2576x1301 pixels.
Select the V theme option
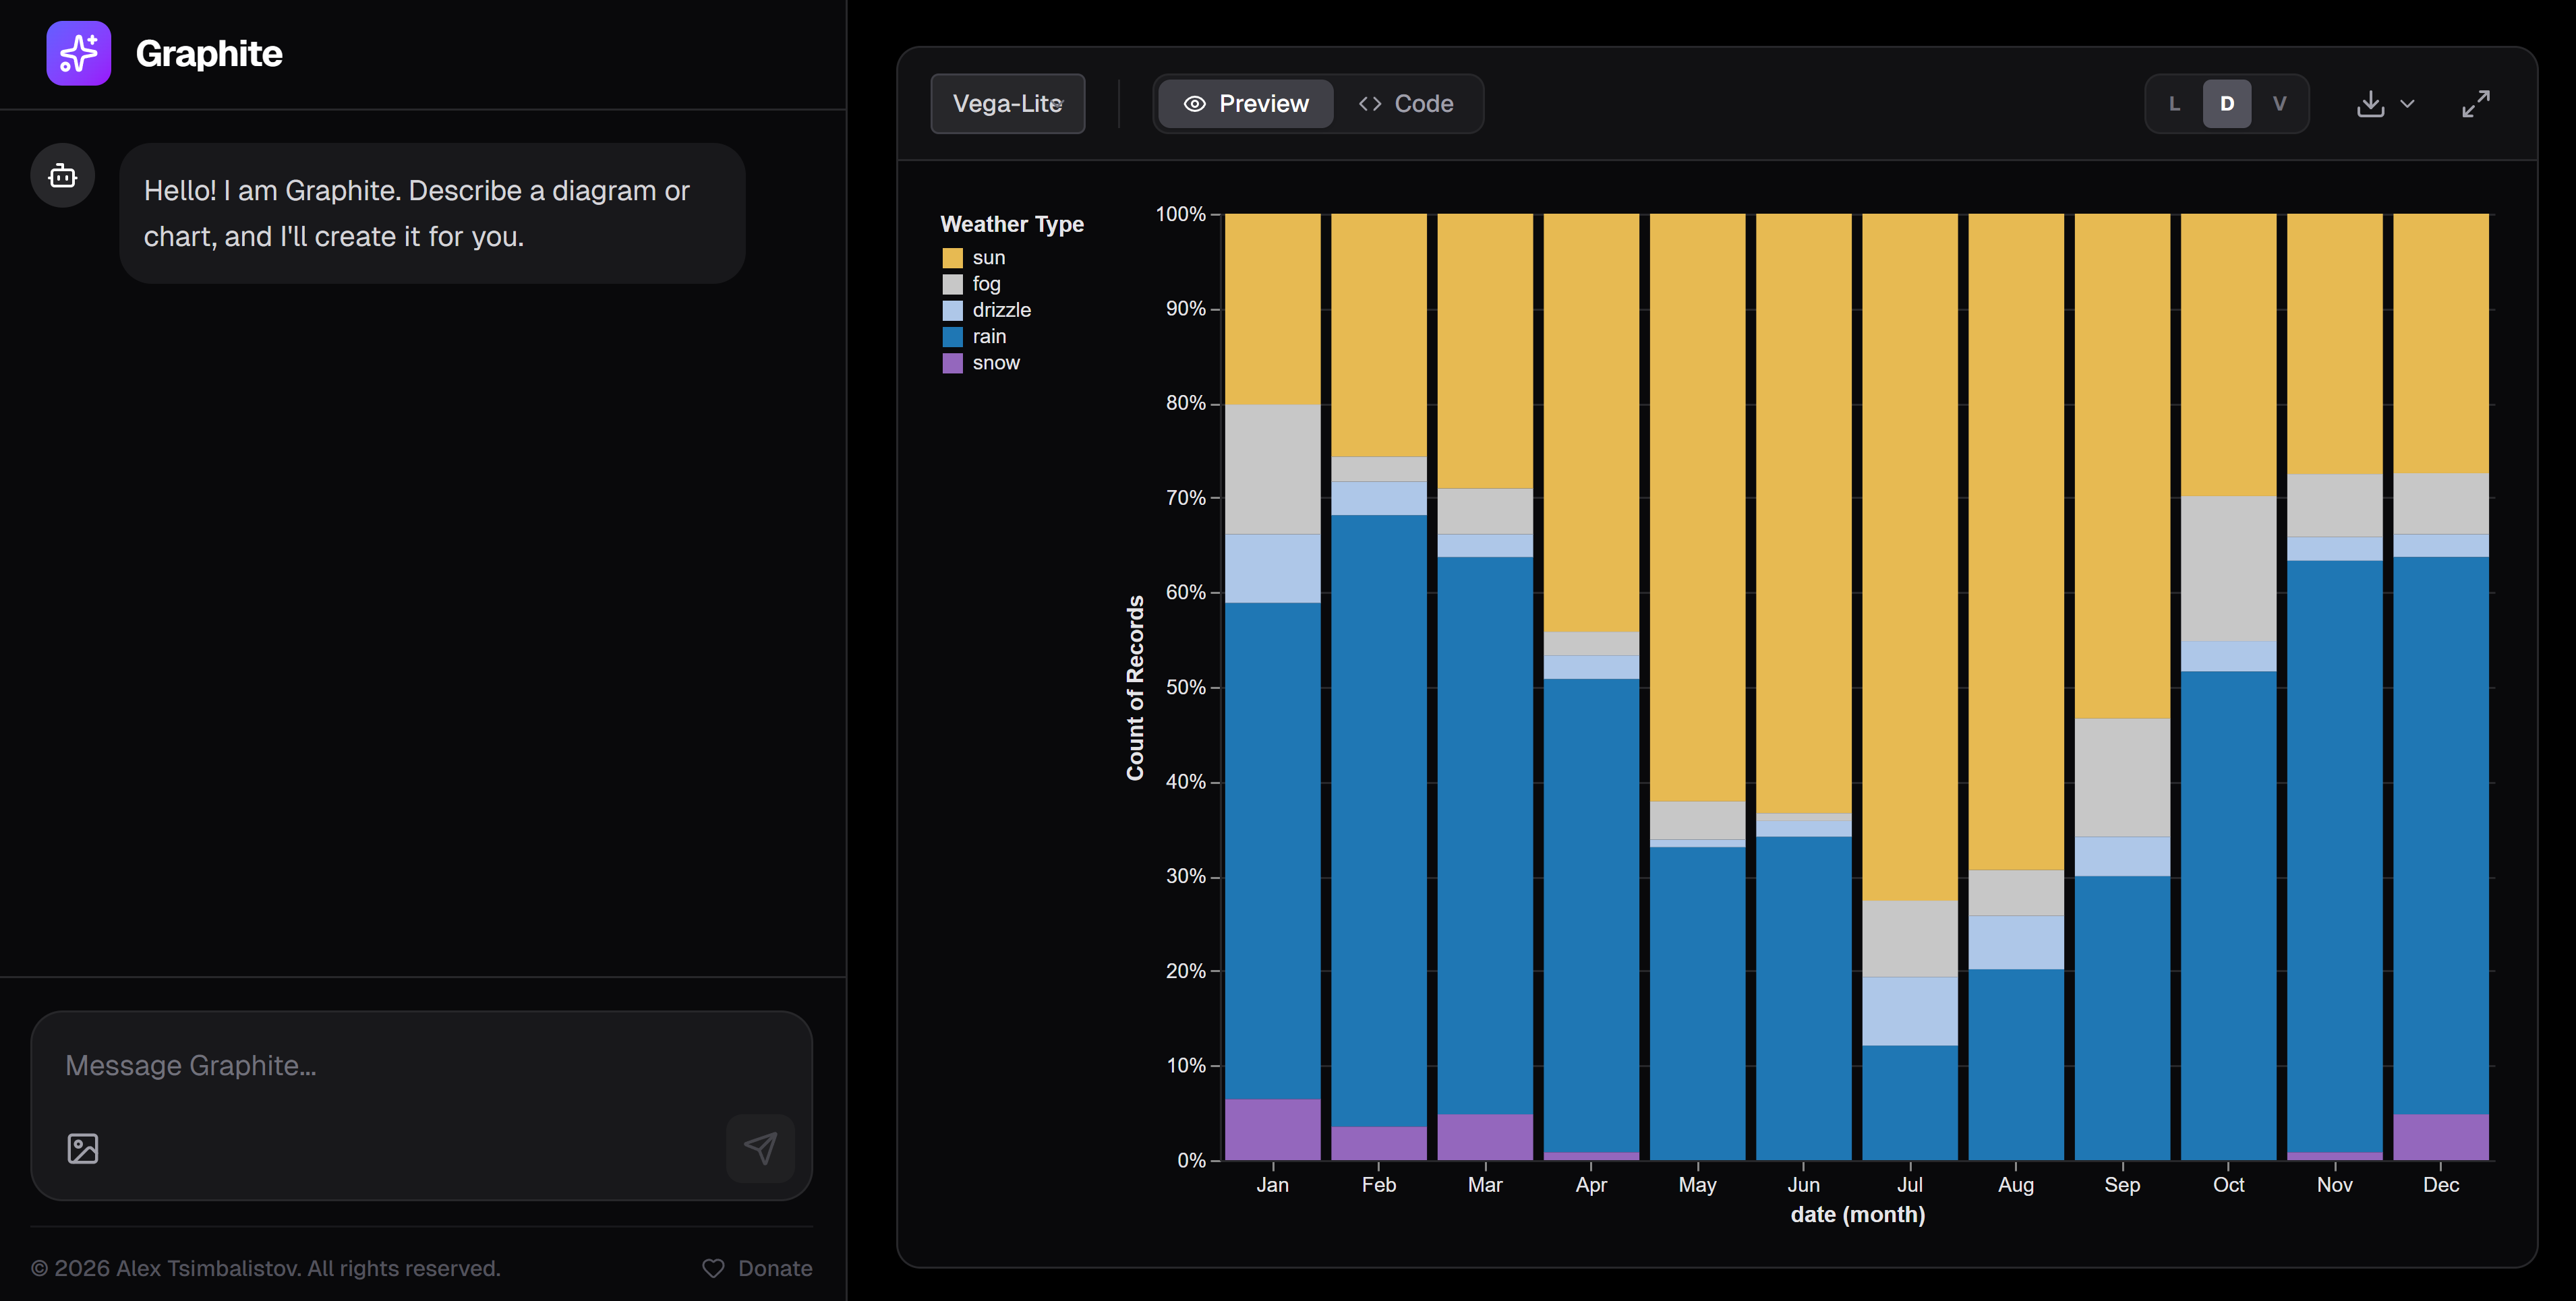point(2280,103)
